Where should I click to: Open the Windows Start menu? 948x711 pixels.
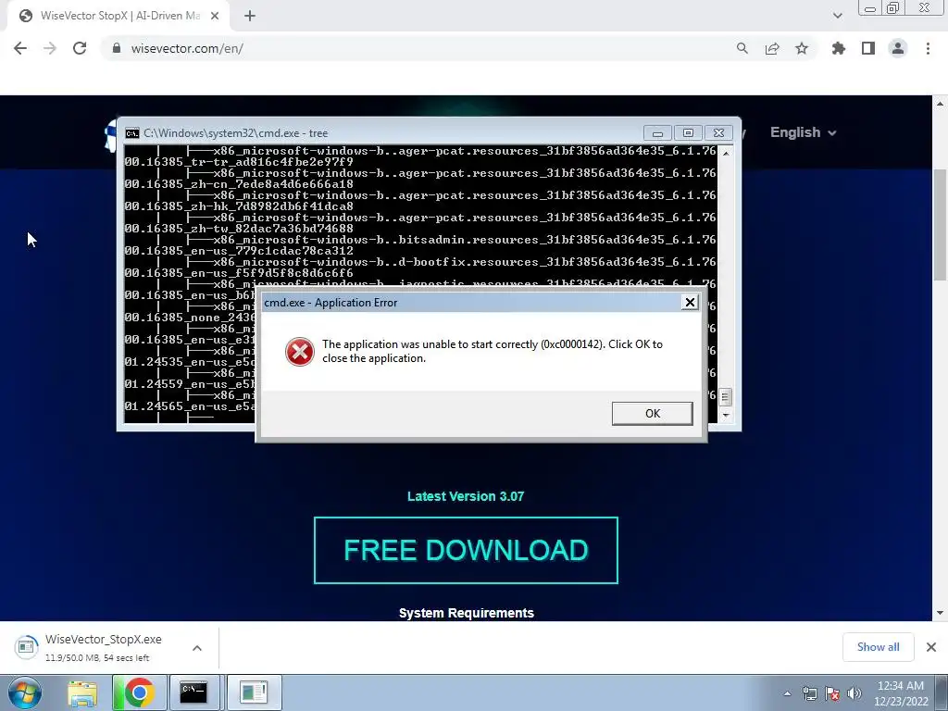pos(25,692)
